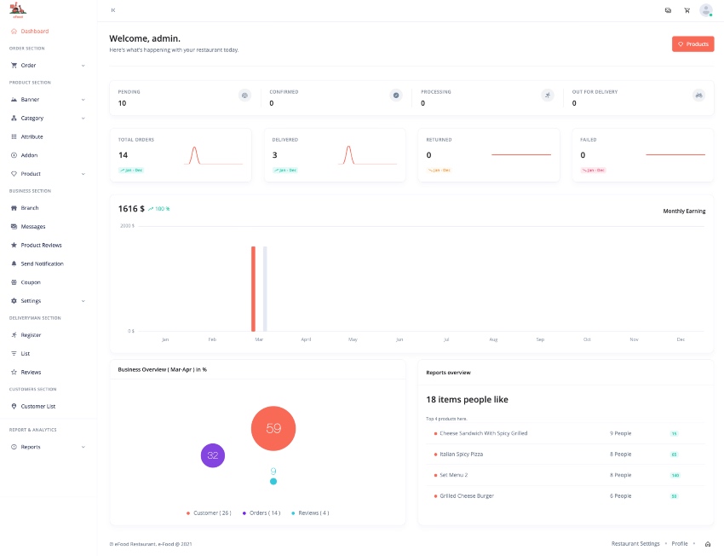Click the admin profile avatar with status indicator

705,10
